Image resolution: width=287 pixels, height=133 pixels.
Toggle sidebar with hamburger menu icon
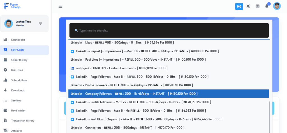click(61, 6)
